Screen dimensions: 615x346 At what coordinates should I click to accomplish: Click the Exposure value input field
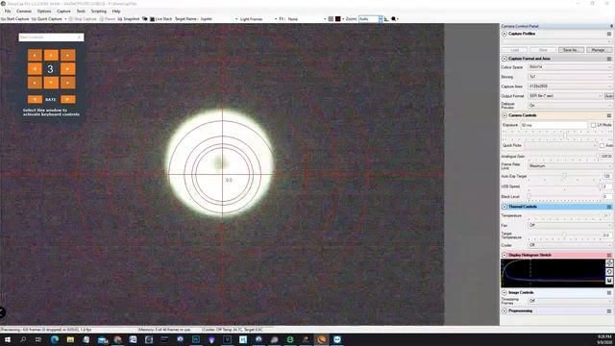(x=553, y=125)
